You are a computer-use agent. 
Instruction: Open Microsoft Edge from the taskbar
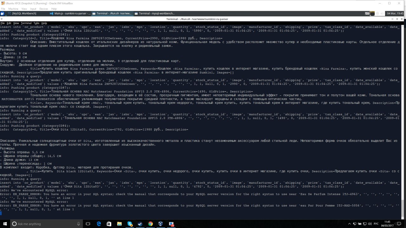[x=99, y=224]
